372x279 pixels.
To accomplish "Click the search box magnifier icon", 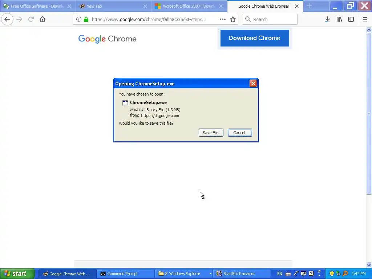I will (248, 19).
